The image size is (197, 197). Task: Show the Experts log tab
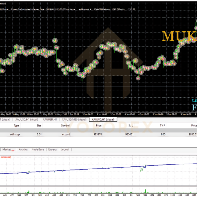(x=52, y=149)
